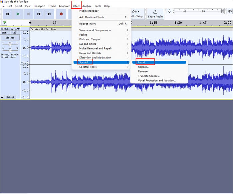Adjust the recording level slider knob

click(222, 11)
